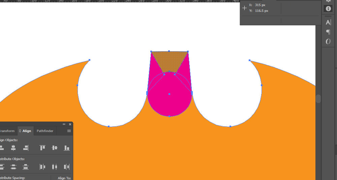Click Vertical Distribute Center in Distribute Objects
The width and height of the screenshot is (337, 180).
pos(13,166)
